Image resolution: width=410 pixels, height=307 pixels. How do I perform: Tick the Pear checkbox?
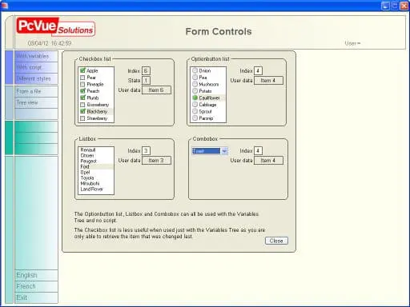pyautogui.click(x=82, y=78)
